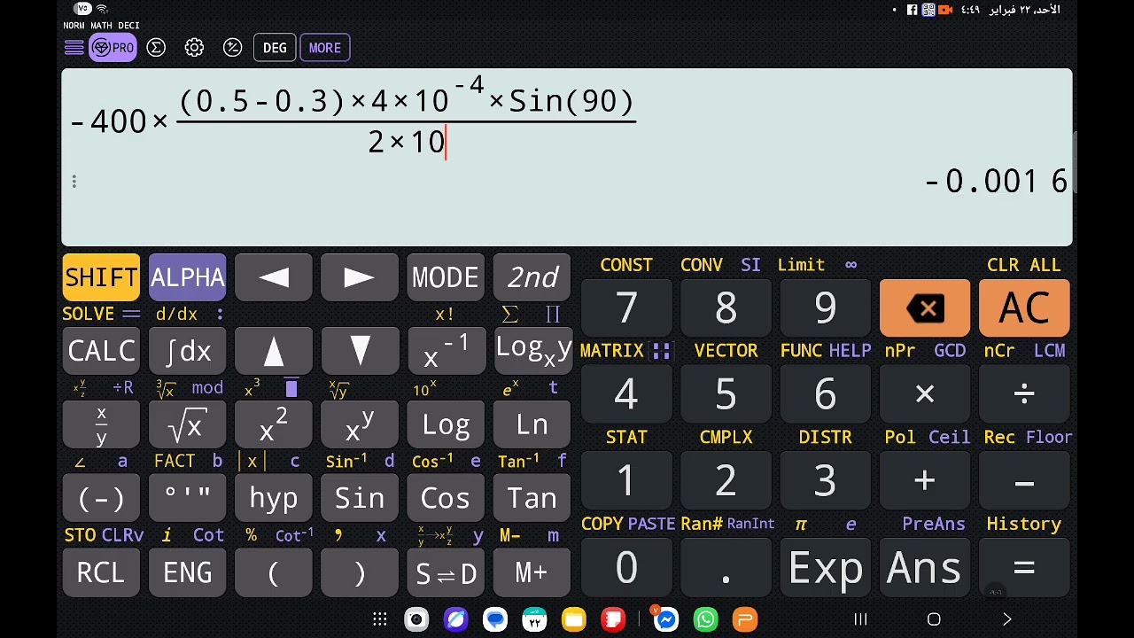Open the plus-minus percent icon
The width and height of the screenshot is (1134, 638).
pyautogui.click(x=232, y=48)
